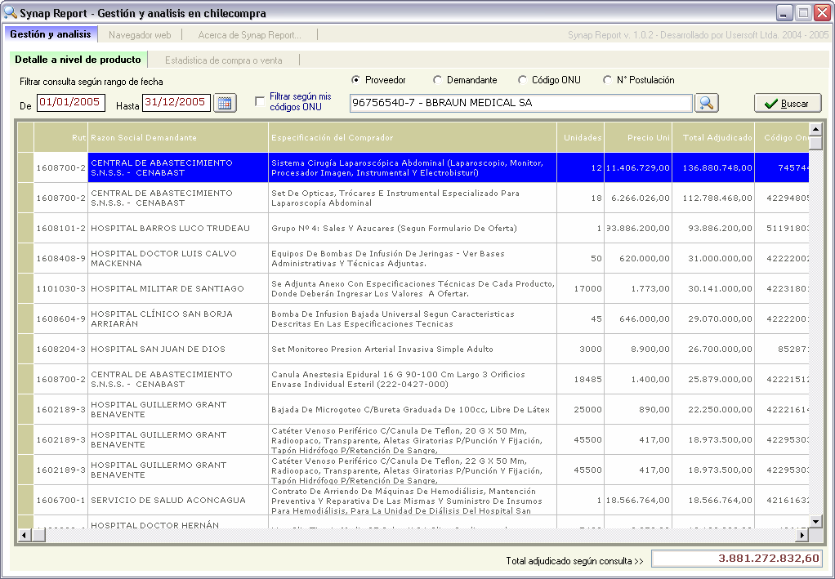The image size is (835, 579).
Task: Click the vertical scrollbar thumb
Action: click(815, 143)
